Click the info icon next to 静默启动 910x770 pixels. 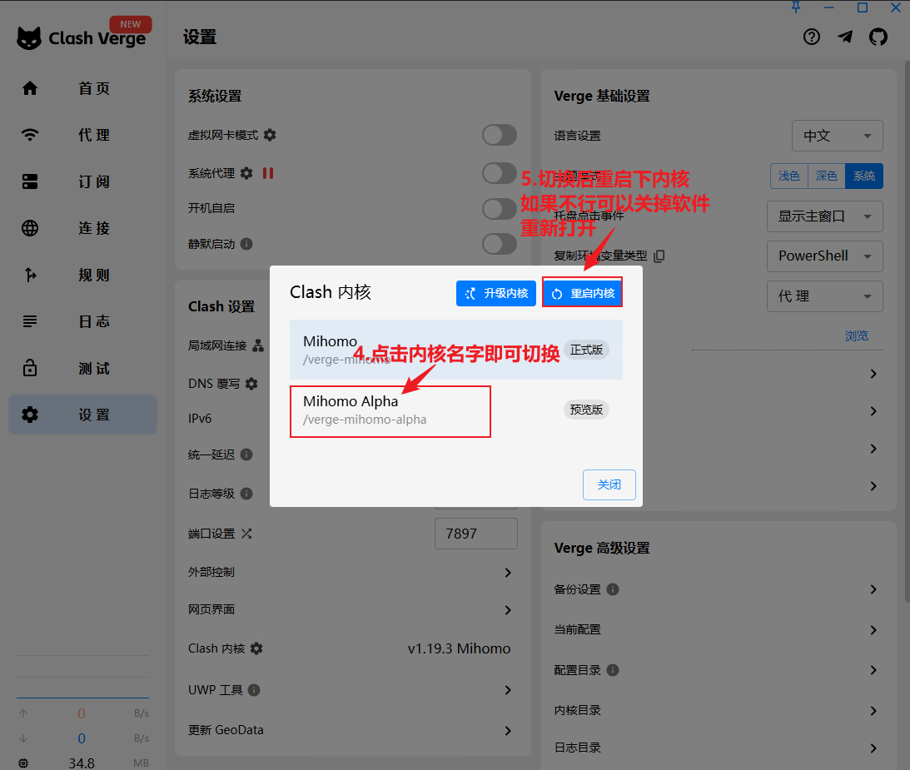246,245
